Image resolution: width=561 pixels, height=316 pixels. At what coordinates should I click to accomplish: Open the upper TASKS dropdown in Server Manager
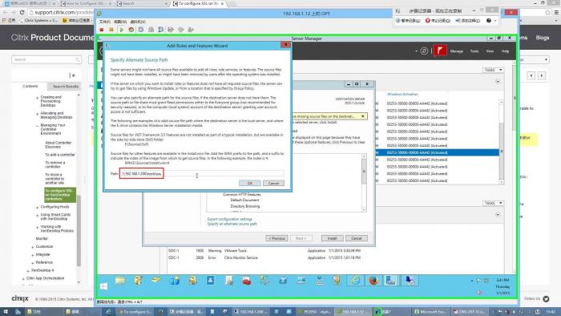[x=493, y=70]
